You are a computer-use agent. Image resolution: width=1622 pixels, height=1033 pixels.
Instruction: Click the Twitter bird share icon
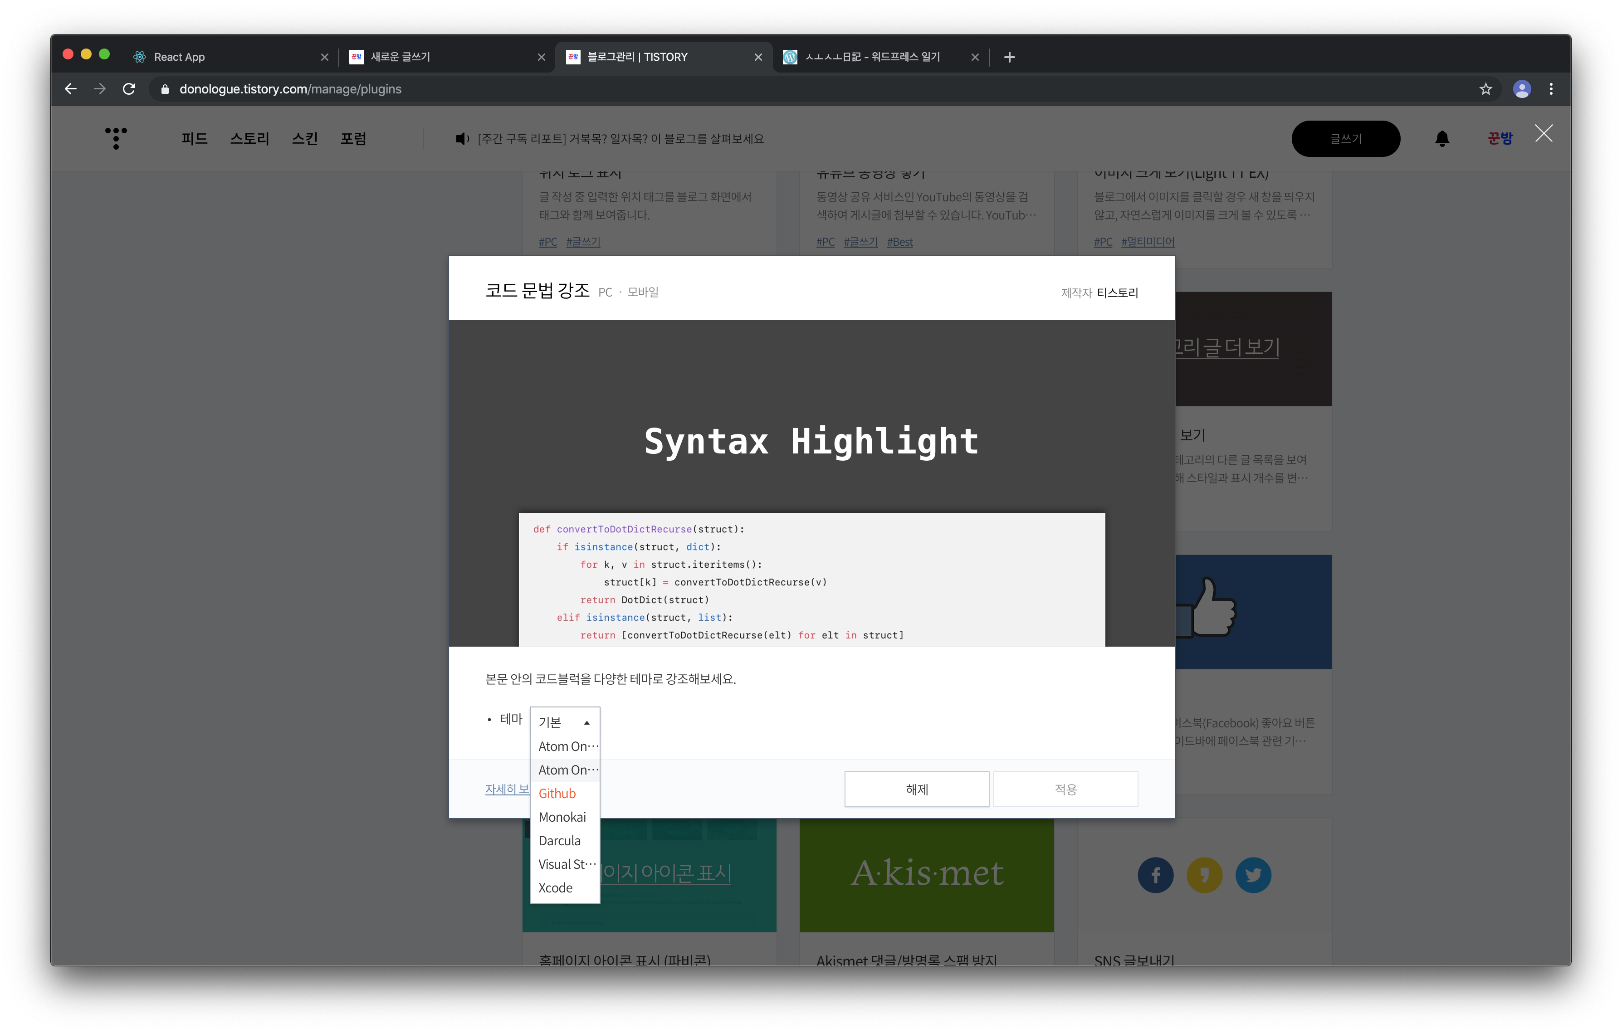click(1253, 875)
